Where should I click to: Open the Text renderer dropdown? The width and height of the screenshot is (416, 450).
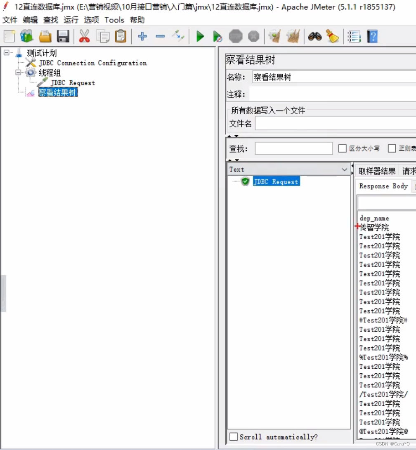tap(288, 170)
